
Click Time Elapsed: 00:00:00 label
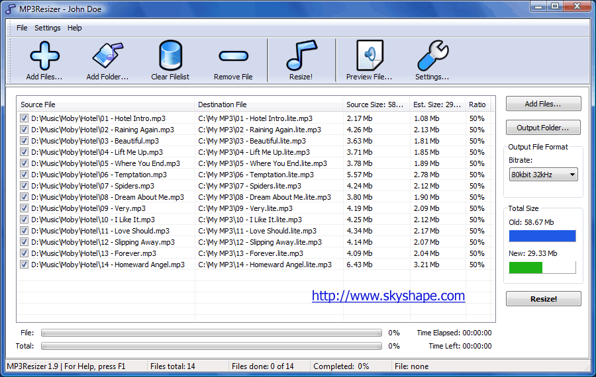(x=454, y=333)
